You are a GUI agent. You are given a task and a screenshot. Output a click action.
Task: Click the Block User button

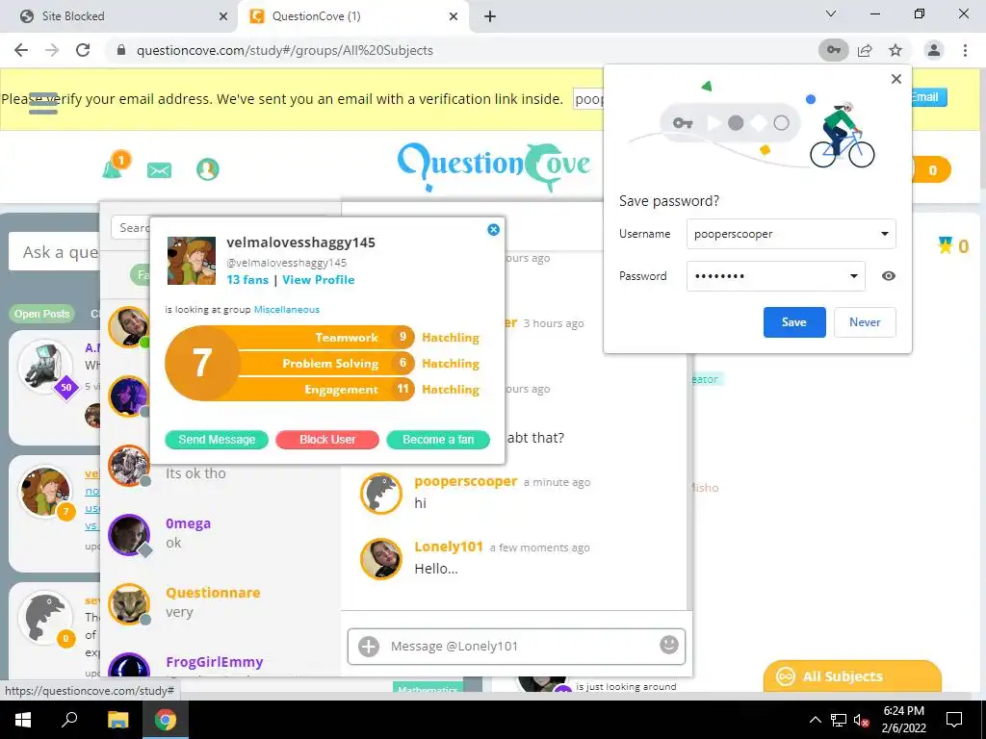tap(327, 439)
